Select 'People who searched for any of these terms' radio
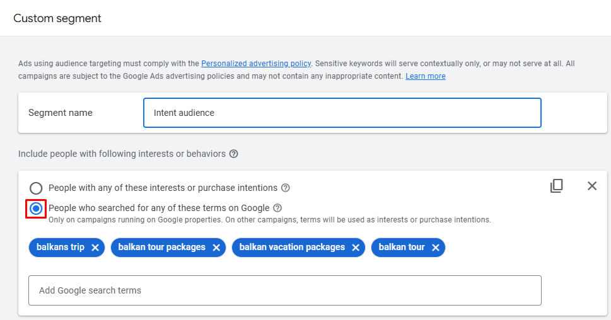The image size is (611, 320). 36,209
